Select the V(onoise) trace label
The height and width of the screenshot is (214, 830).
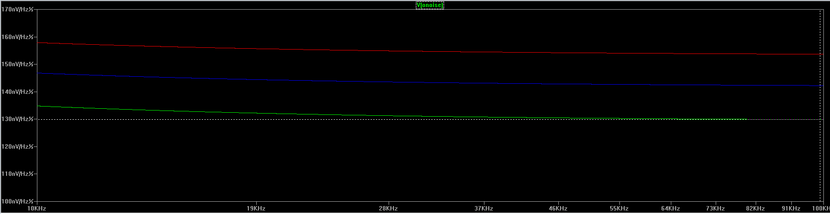tap(430, 5)
